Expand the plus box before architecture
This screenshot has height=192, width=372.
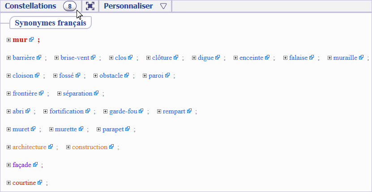9,147
